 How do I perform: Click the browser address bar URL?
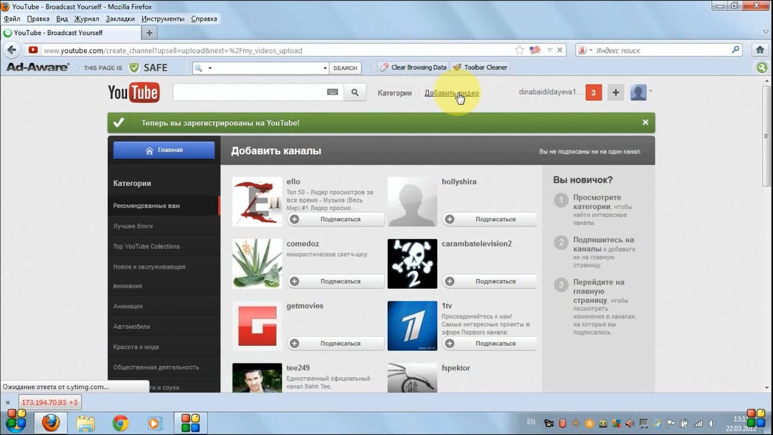click(x=173, y=51)
